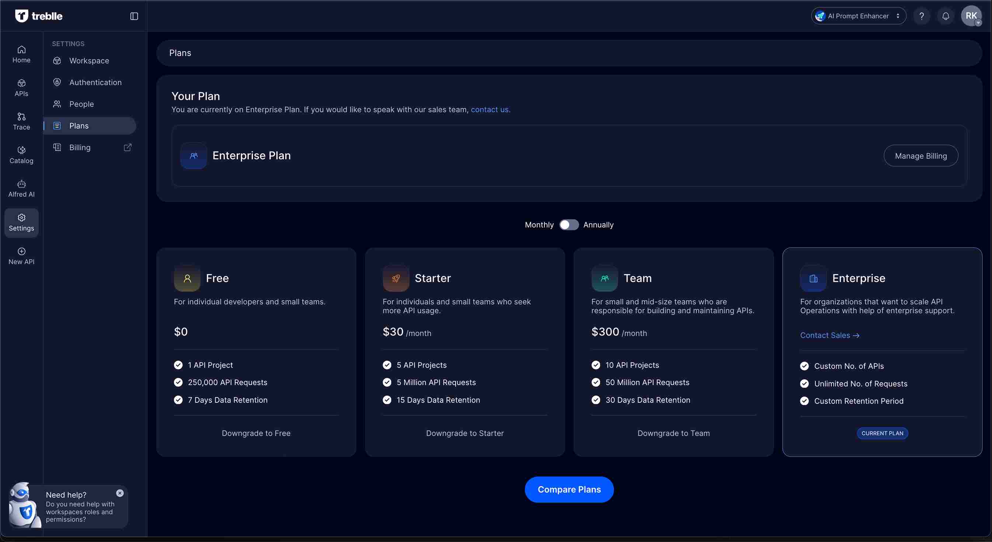Open help via the question mark
The image size is (992, 542).
click(x=922, y=16)
